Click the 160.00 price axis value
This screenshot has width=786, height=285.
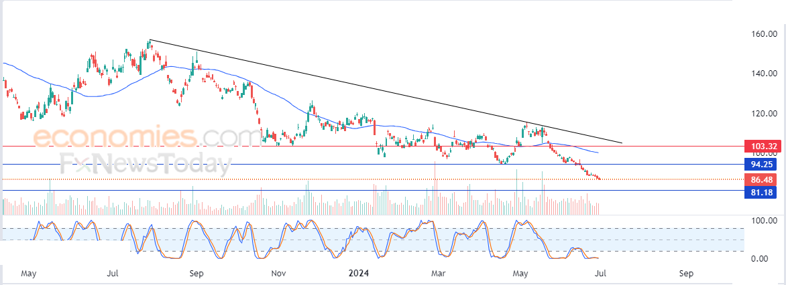(x=763, y=34)
